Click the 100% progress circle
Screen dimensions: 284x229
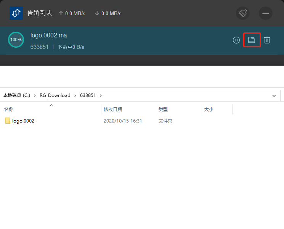pos(16,40)
